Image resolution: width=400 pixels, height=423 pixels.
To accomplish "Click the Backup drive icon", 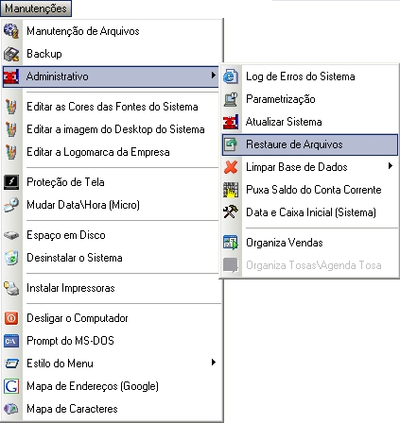I will tap(11, 54).
